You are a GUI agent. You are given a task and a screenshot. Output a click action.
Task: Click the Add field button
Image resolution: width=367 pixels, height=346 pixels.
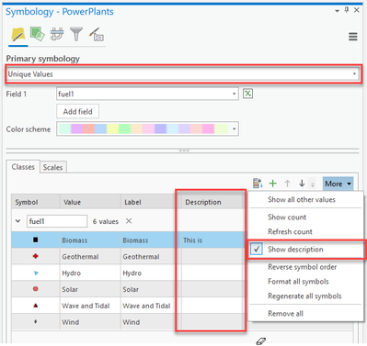[x=77, y=111]
